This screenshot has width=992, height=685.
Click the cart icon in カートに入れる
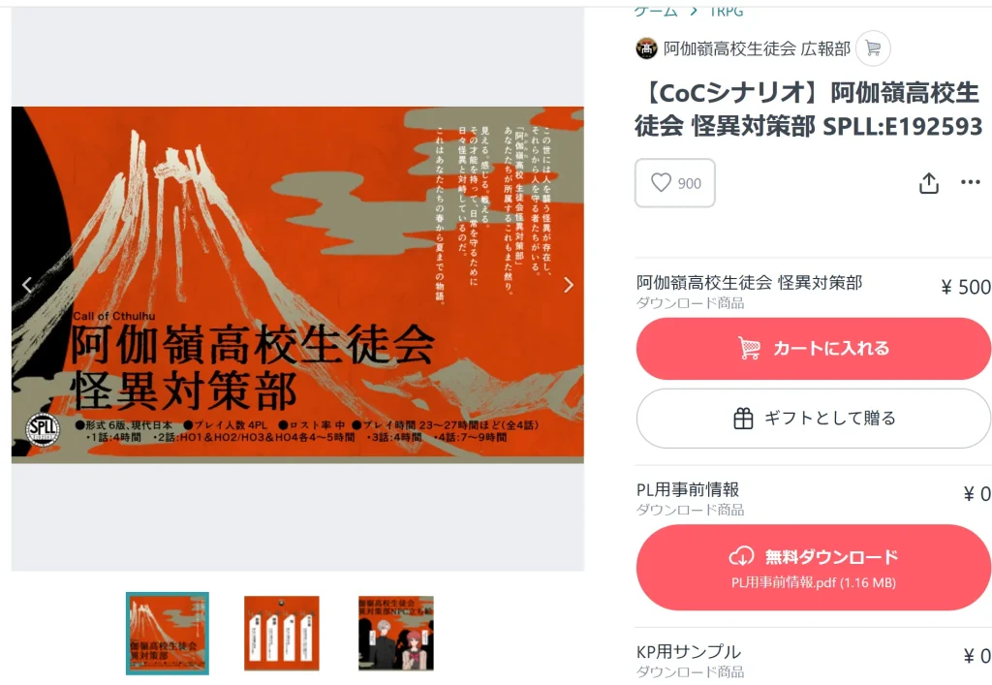[750, 348]
